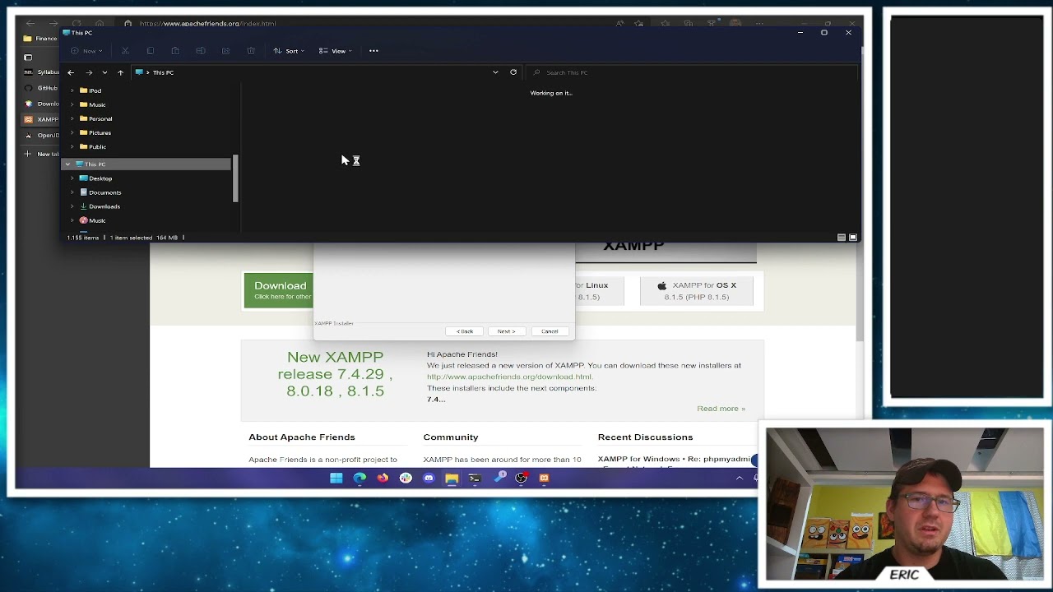
Task: Click the key-shaped app icon on taskbar
Action: pyautogui.click(x=499, y=478)
